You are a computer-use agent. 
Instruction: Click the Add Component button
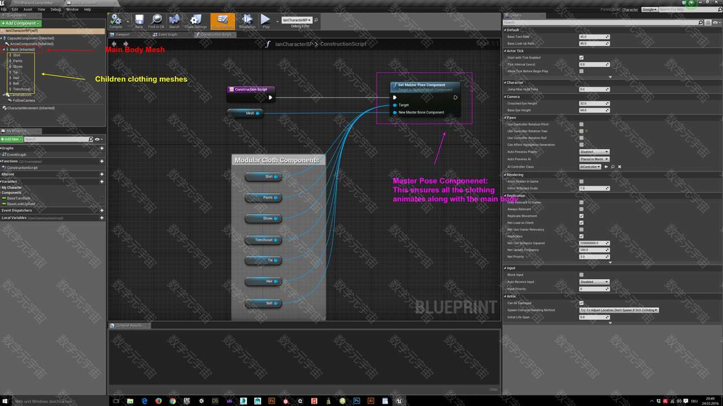pyautogui.click(x=21, y=23)
